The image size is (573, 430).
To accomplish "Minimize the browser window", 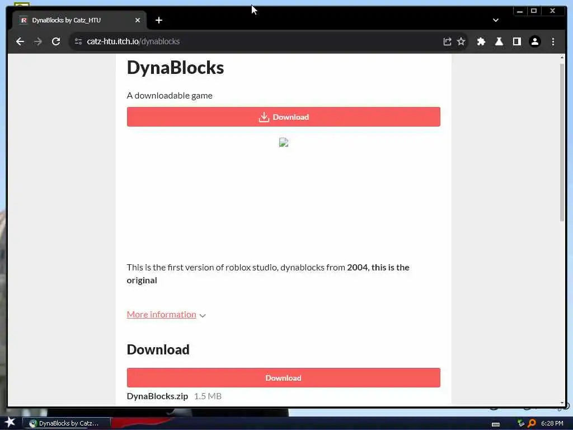I will coord(520,11).
